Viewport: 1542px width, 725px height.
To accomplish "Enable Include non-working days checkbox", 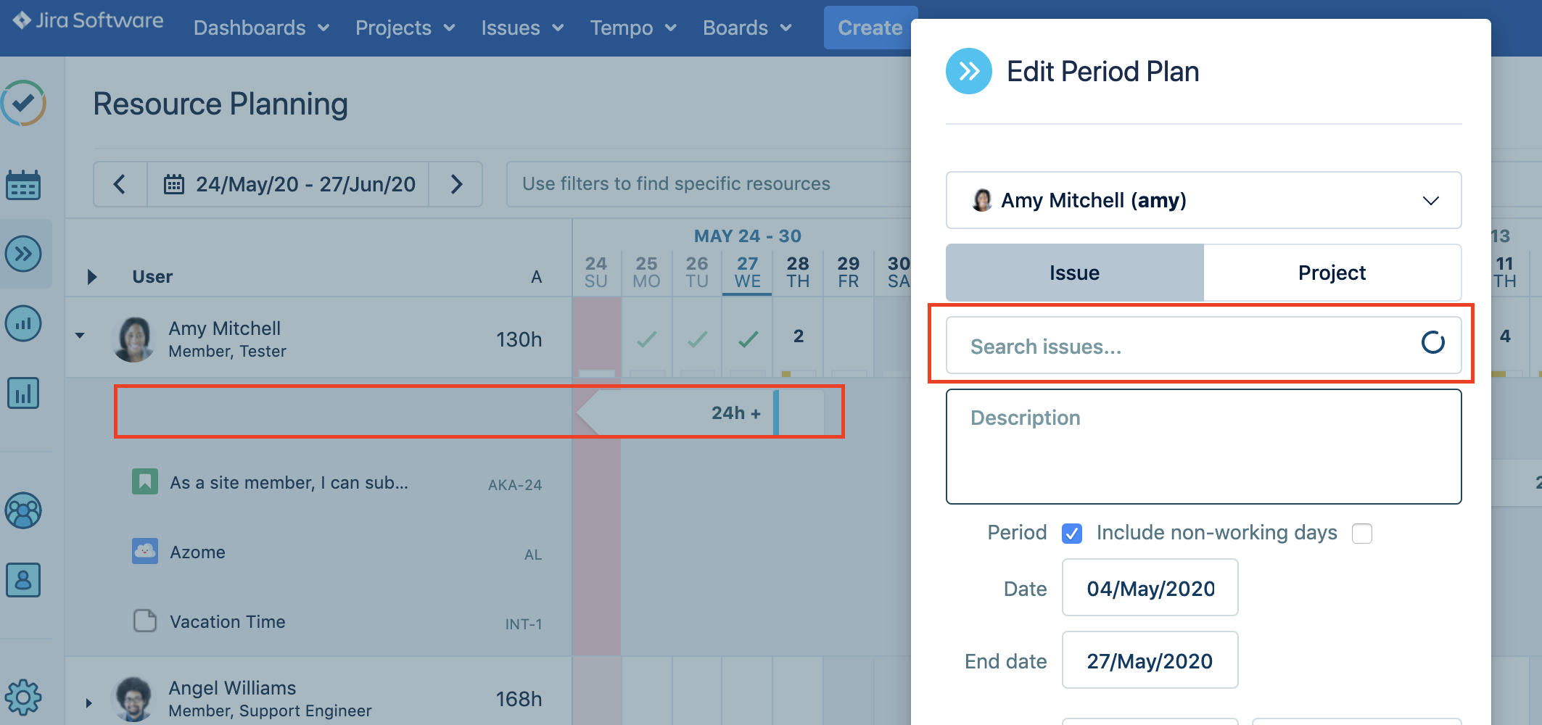I will [x=1361, y=534].
